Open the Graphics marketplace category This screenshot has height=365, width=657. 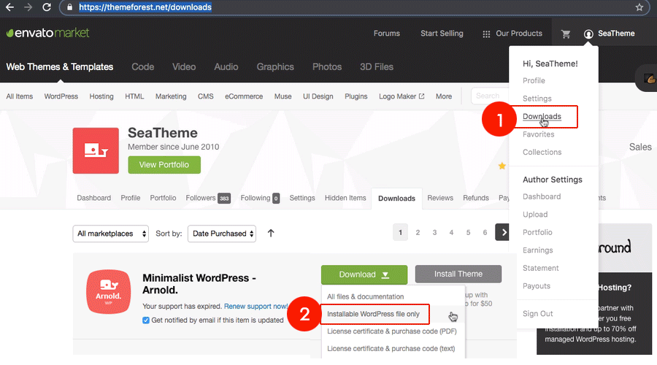coord(275,66)
